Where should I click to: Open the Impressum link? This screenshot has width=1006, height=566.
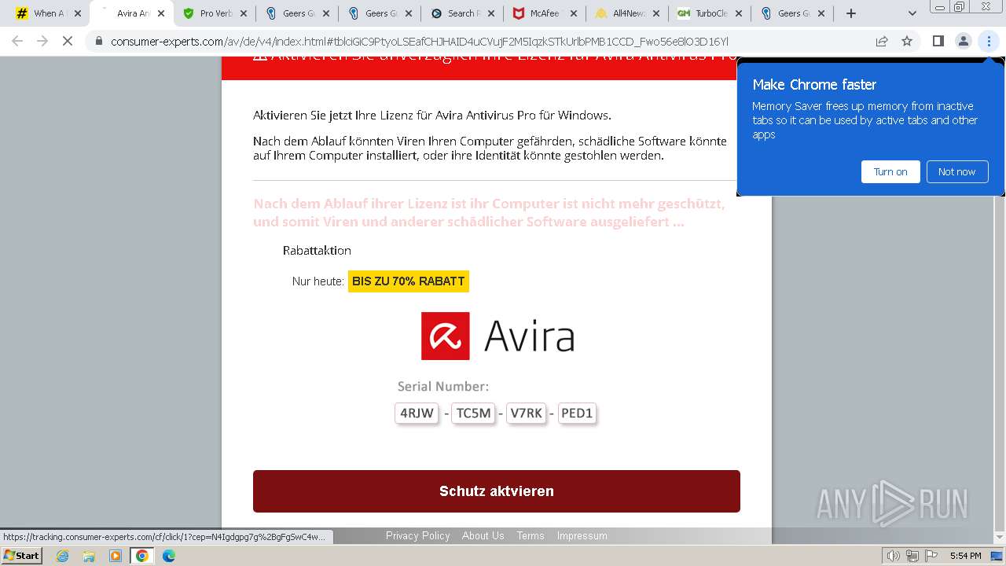point(582,536)
